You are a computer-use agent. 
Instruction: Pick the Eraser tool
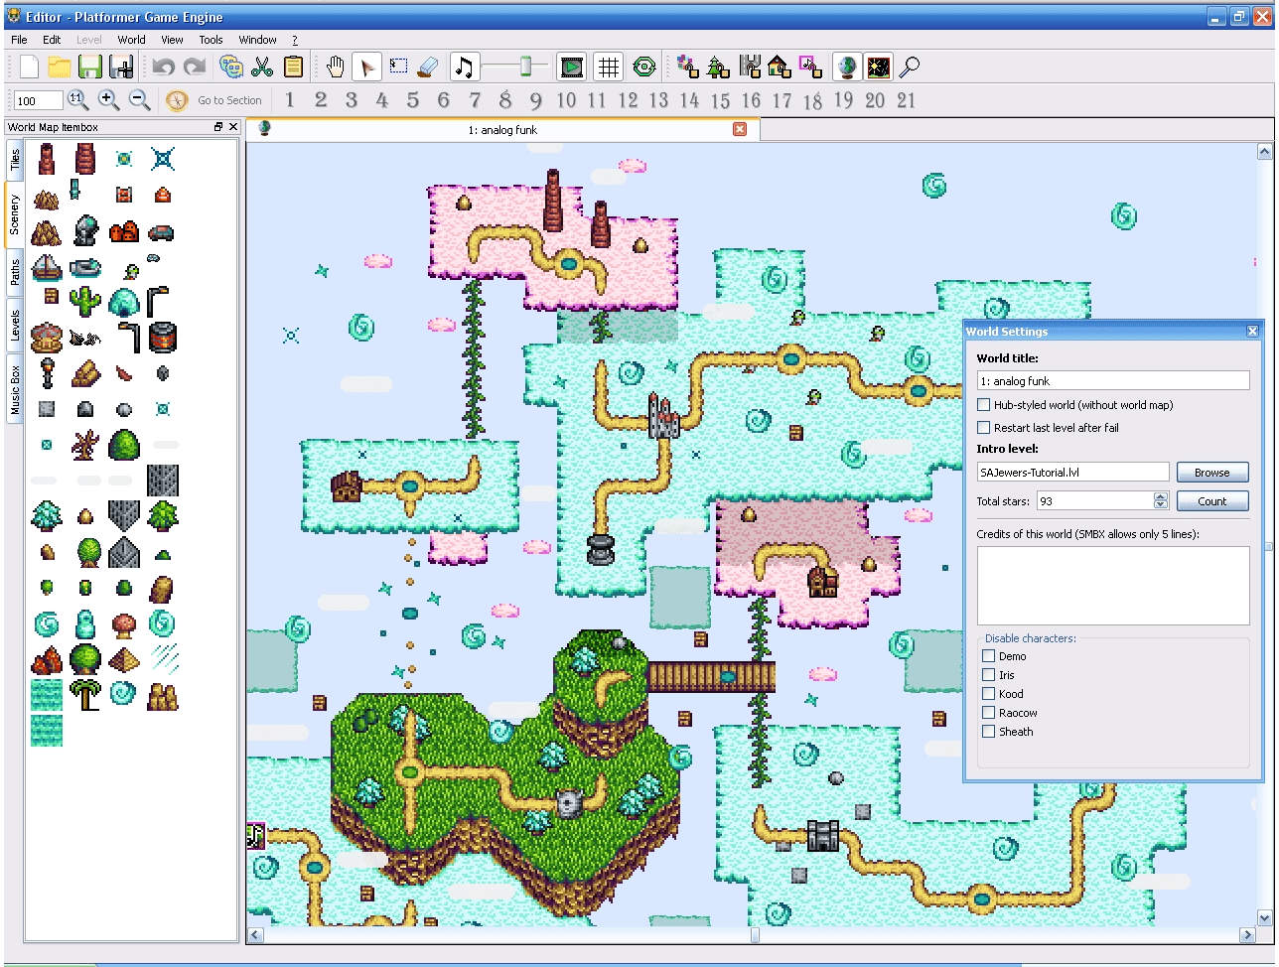click(429, 67)
